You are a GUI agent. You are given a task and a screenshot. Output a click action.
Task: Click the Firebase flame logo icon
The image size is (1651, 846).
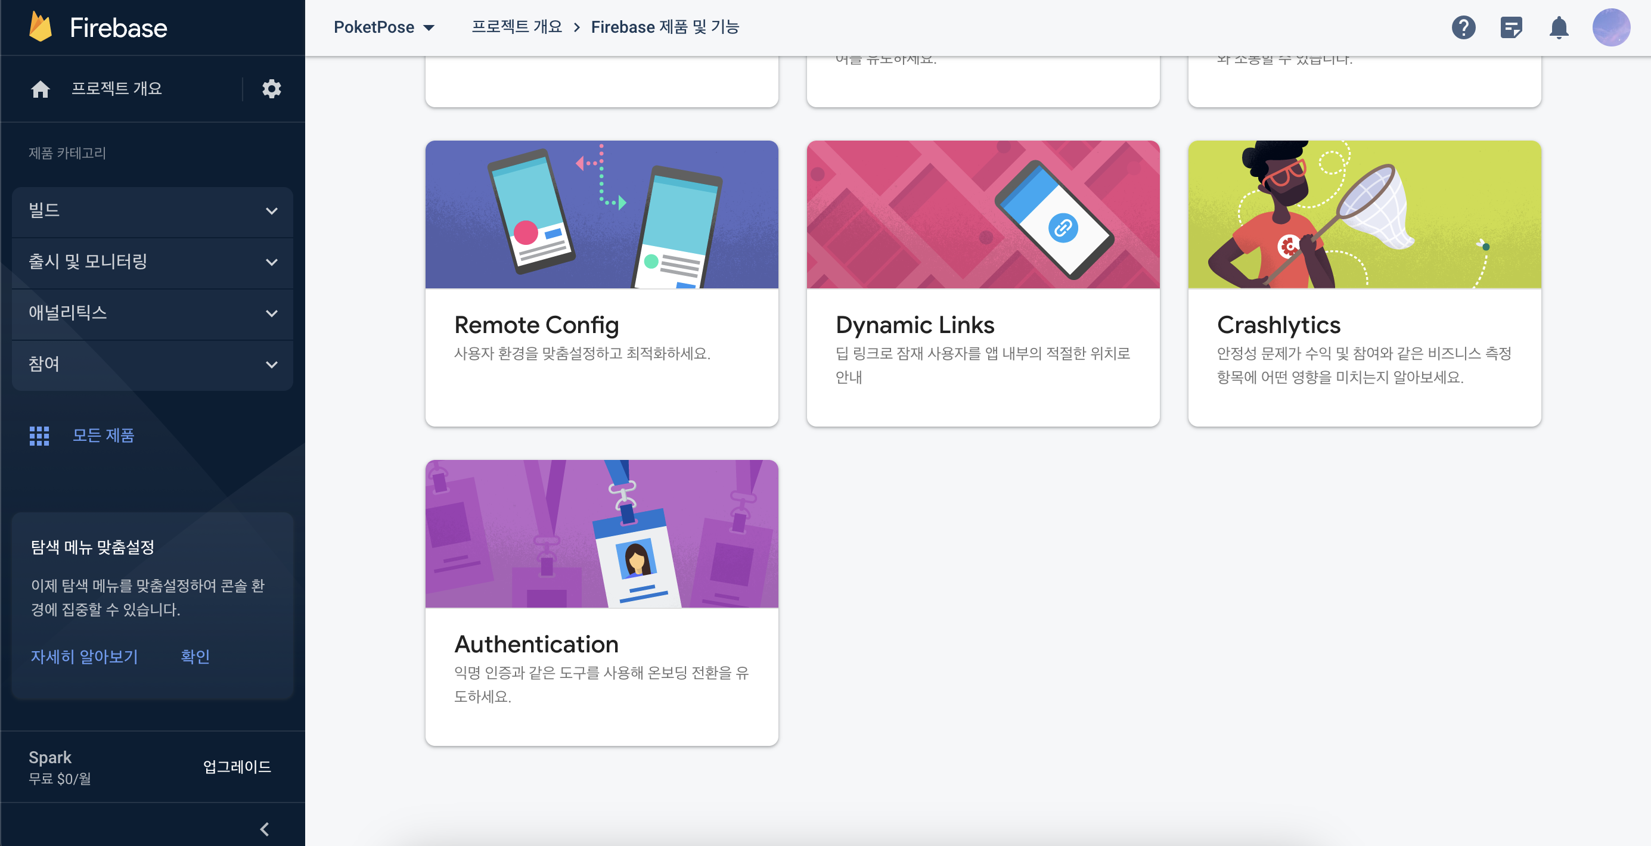click(41, 27)
